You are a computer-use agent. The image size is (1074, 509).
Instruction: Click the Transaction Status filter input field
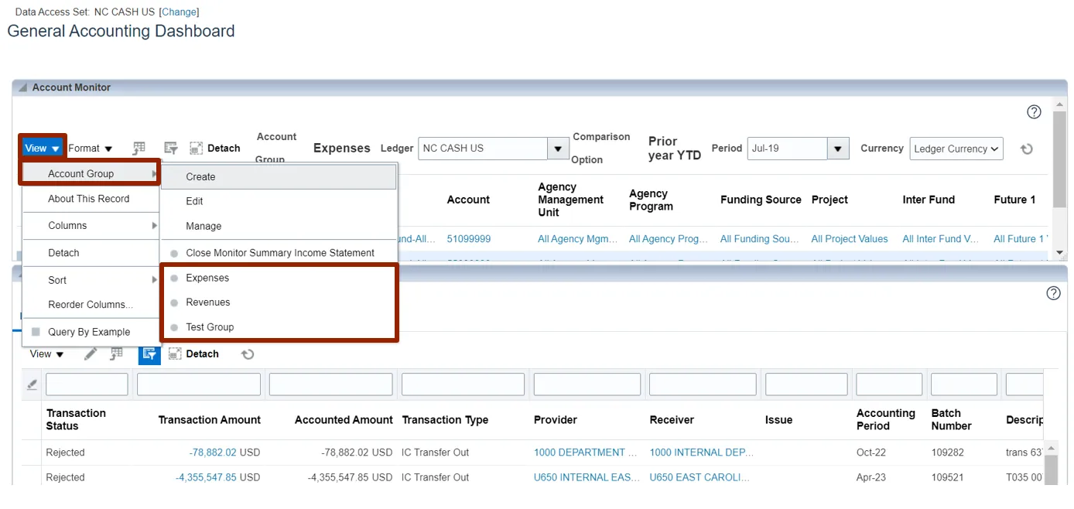tap(87, 384)
